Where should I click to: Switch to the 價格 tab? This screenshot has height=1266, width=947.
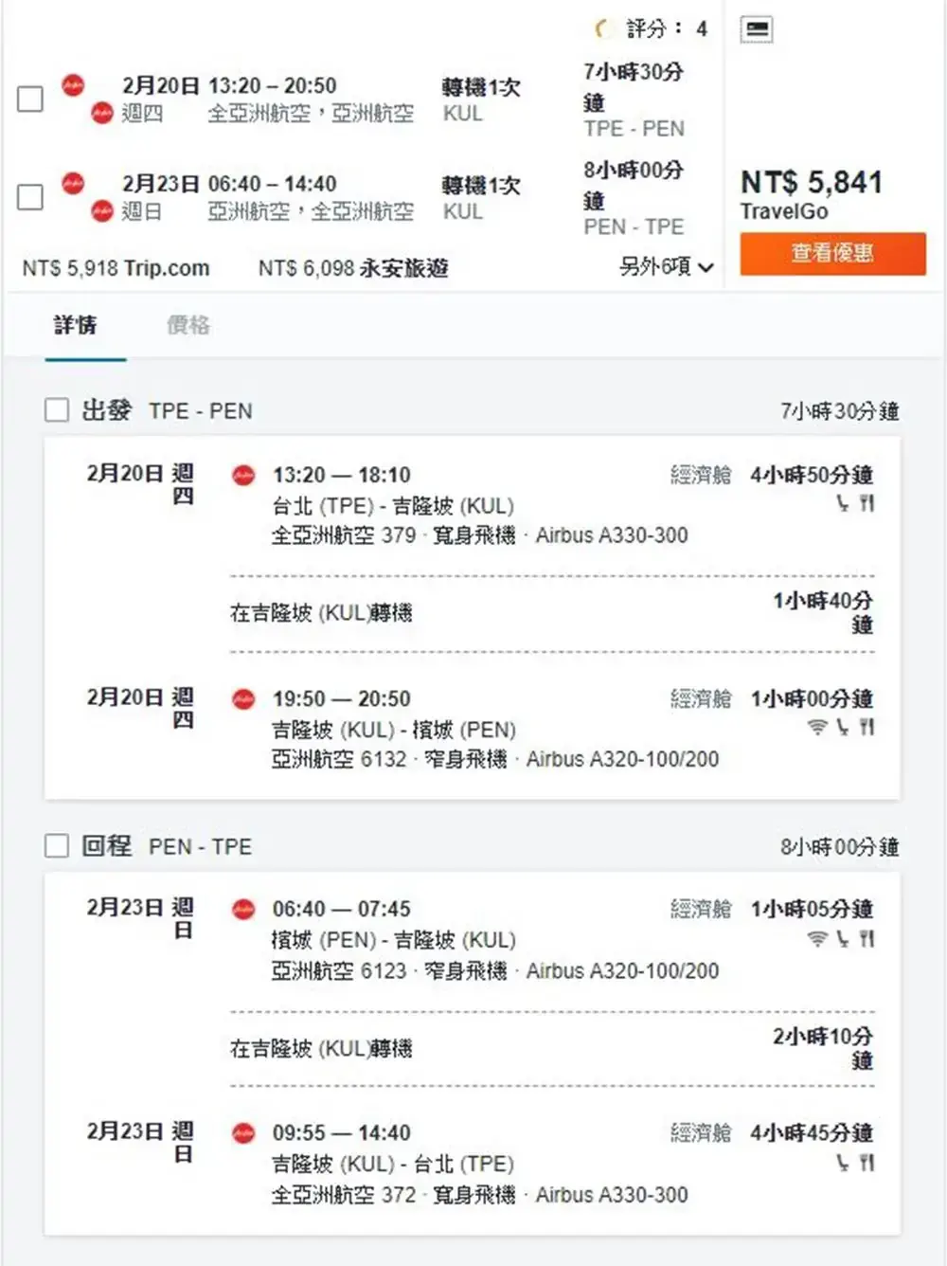188,325
